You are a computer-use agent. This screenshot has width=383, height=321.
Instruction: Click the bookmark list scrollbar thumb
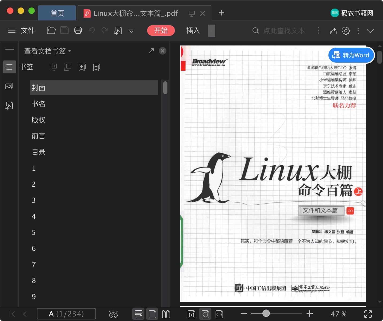coord(165,88)
